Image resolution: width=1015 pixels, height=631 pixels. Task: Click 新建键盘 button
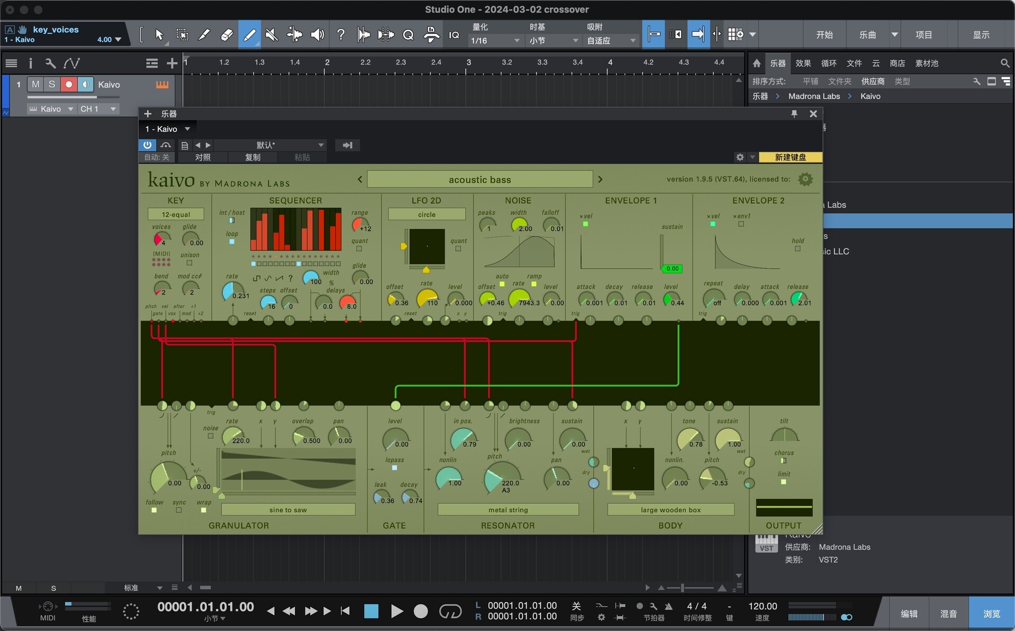(790, 157)
